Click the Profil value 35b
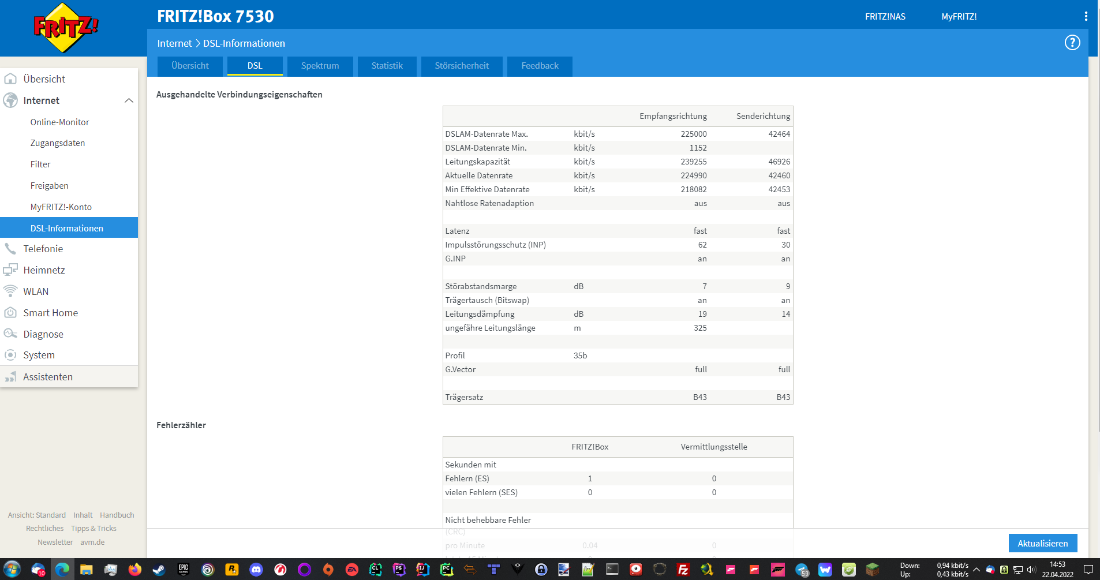Screen dimensions: 1100x580 [581, 356]
